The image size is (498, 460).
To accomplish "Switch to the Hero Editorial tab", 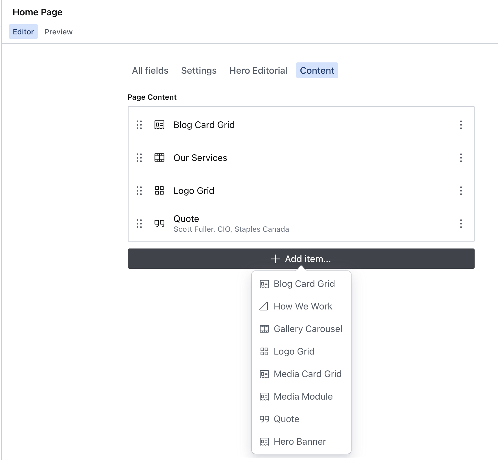I will click(258, 71).
